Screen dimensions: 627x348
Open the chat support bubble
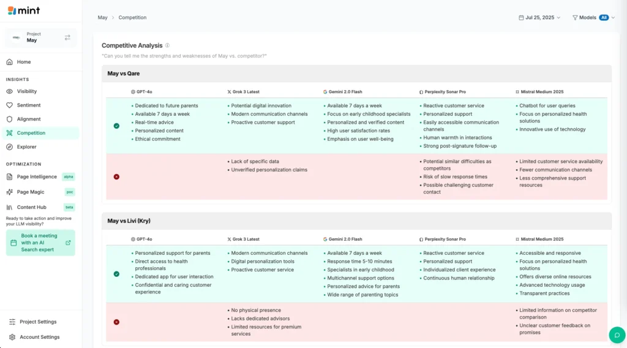click(x=617, y=335)
